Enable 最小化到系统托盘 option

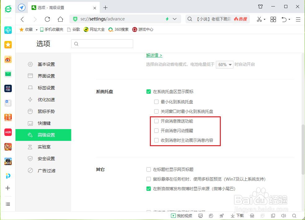[156, 101]
